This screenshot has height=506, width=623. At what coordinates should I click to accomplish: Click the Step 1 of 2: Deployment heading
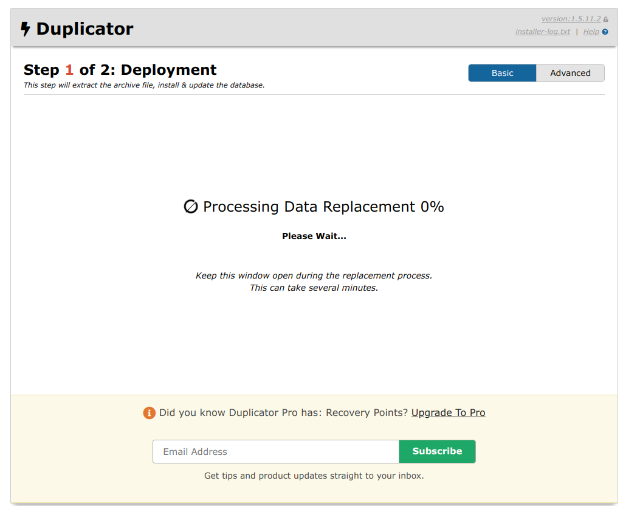[120, 70]
